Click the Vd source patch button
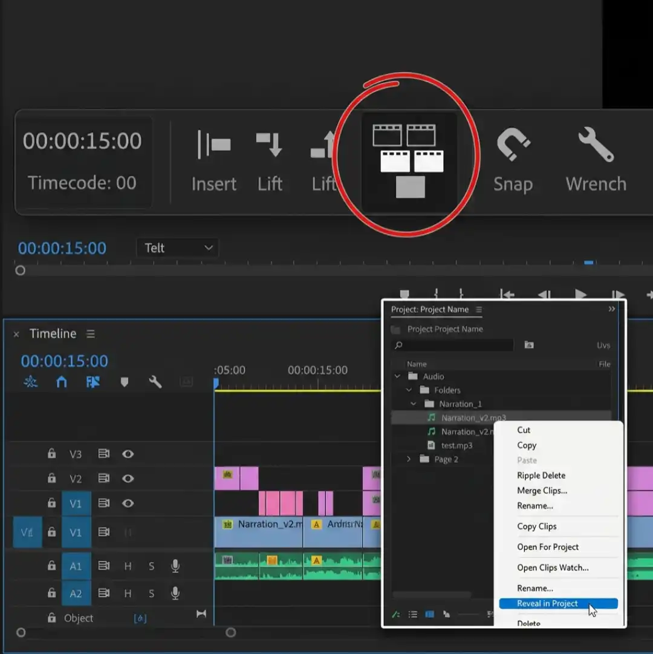 [x=27, y=532]
